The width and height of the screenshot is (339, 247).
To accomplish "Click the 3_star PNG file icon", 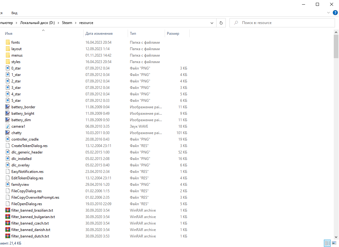I will [x=8, y=87].
